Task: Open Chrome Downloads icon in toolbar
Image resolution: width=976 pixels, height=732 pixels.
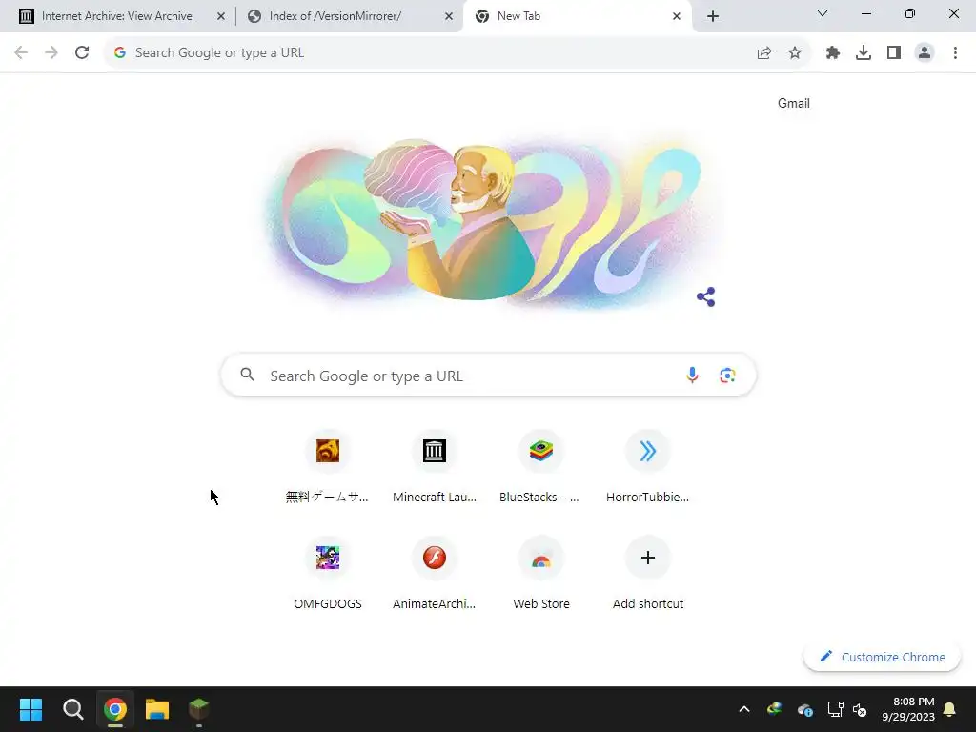Action: [864, 53]
